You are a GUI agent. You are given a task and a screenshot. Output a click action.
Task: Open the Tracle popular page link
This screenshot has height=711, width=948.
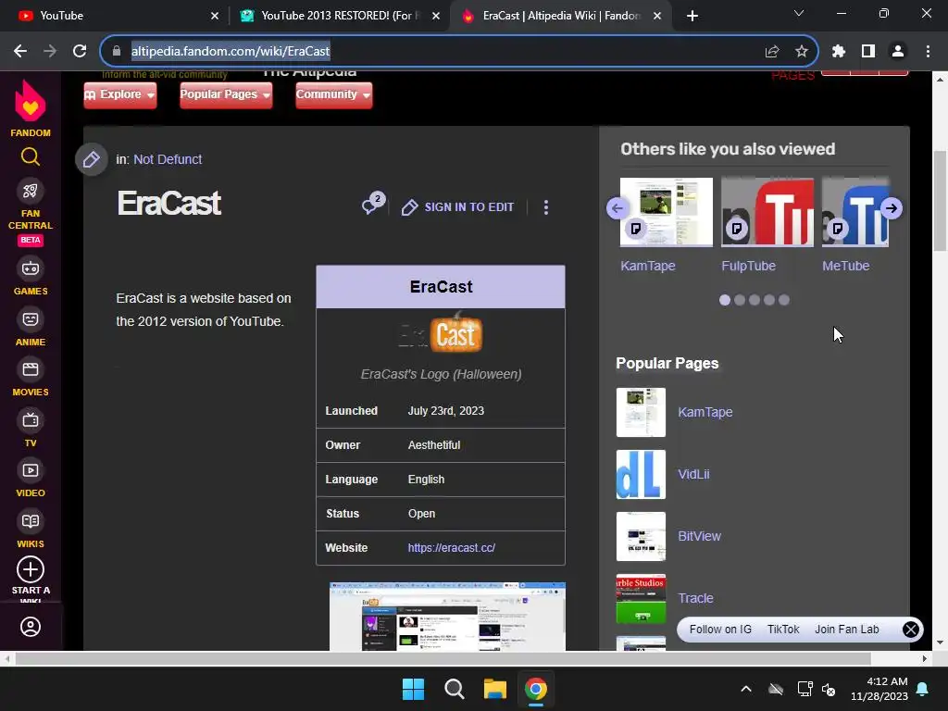[695, 598]
